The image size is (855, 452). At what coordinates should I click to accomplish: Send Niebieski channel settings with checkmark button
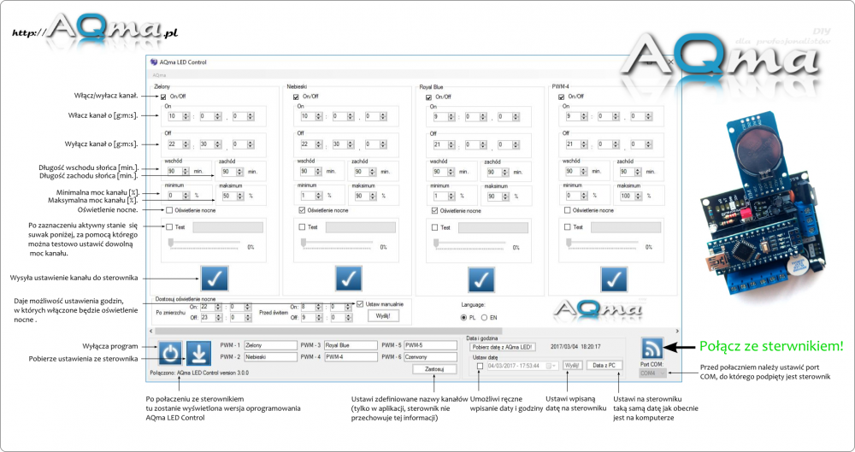point(348,279)
